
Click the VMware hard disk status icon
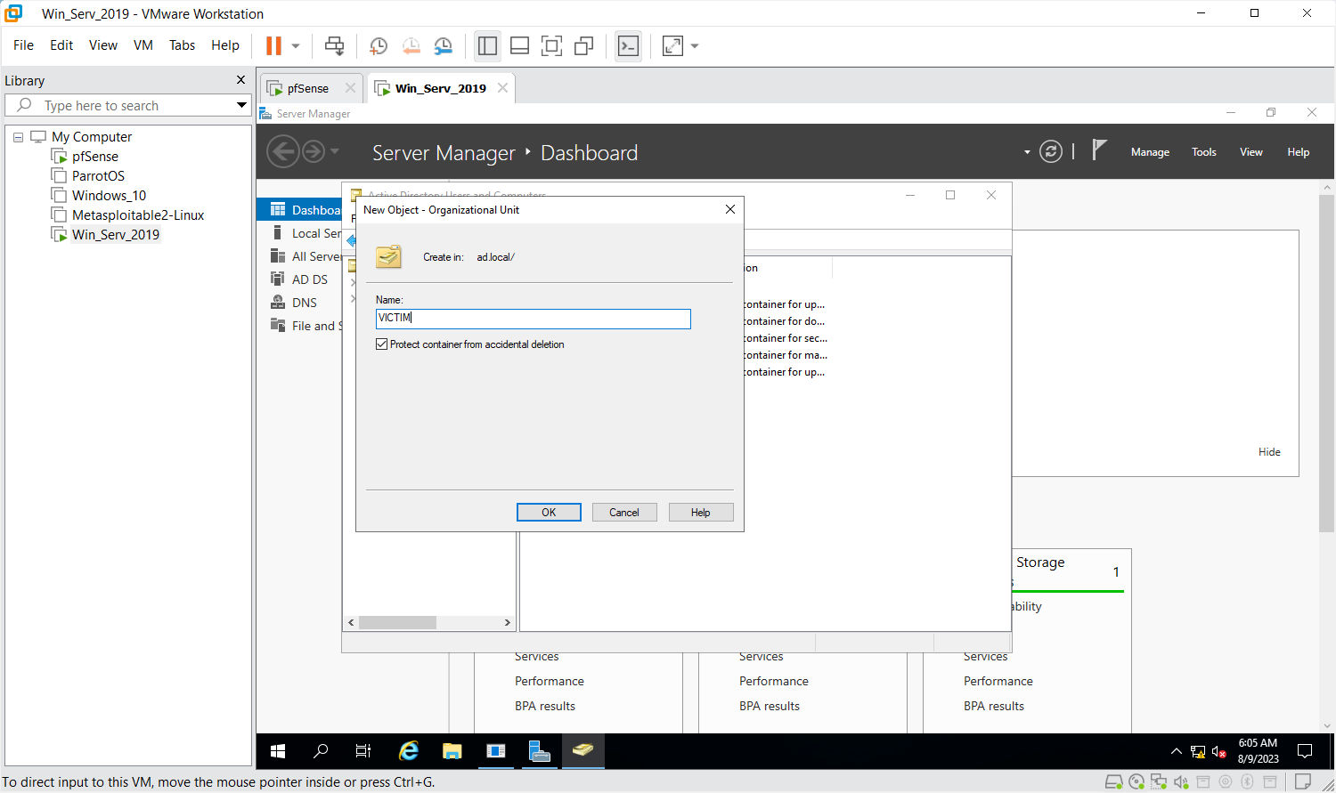1113,782
